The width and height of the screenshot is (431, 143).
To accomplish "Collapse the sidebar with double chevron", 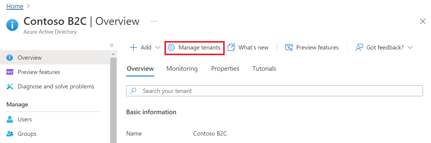I will 112,45.
